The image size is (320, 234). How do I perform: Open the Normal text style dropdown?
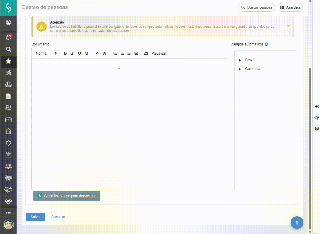coord(46,53)
